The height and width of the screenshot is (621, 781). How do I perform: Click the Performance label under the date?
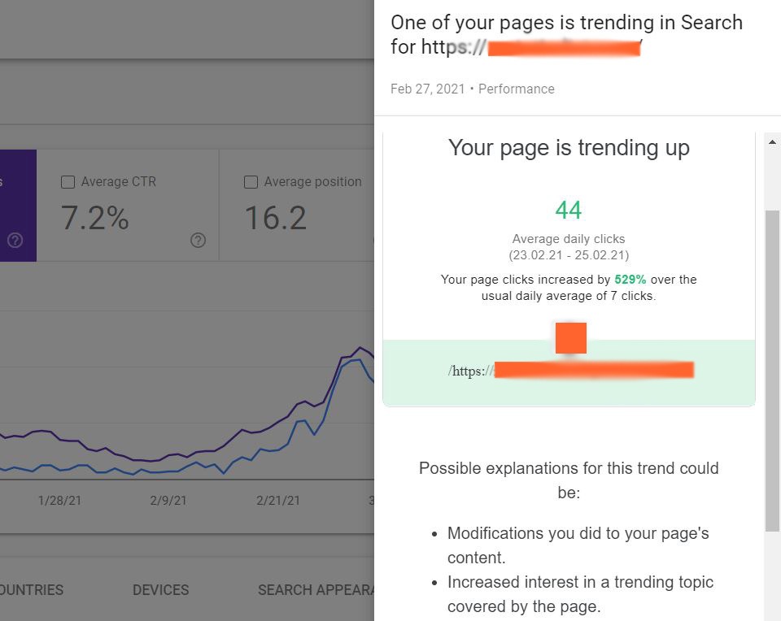tap(517, 89)
